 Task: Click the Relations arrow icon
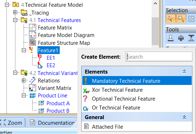click(x=33, y=80)
